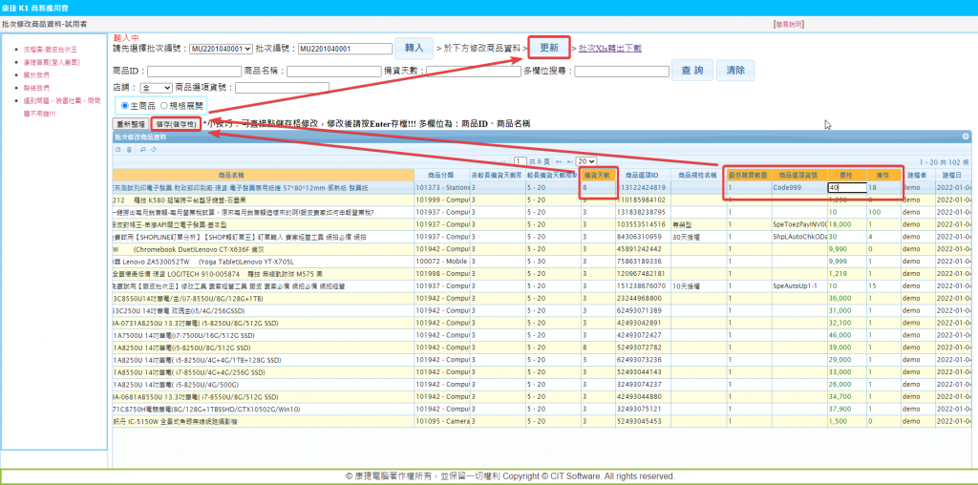This screenshot has width=978, height=485.
Task: Jump to last page using pager arrow
Action: [569, 161]
